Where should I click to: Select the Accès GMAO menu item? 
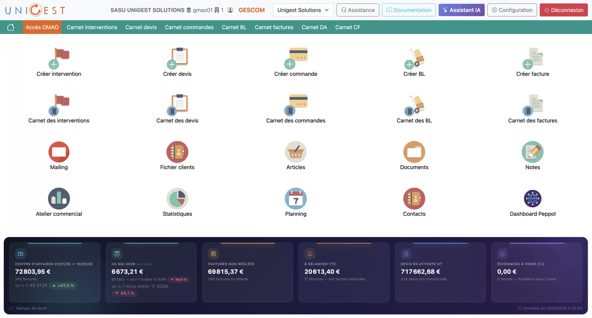point(42,27)
